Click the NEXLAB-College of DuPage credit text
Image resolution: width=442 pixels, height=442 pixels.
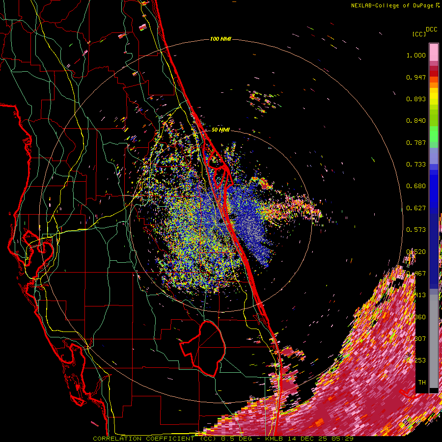(392, 5)
